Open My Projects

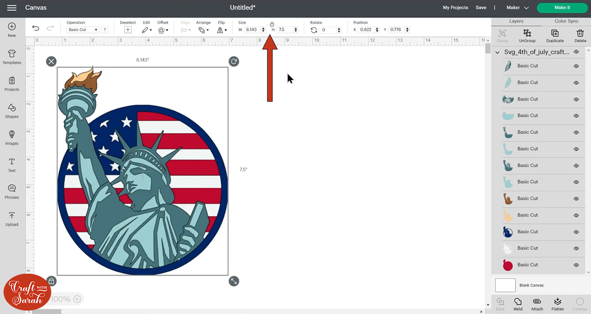point(455,8)
